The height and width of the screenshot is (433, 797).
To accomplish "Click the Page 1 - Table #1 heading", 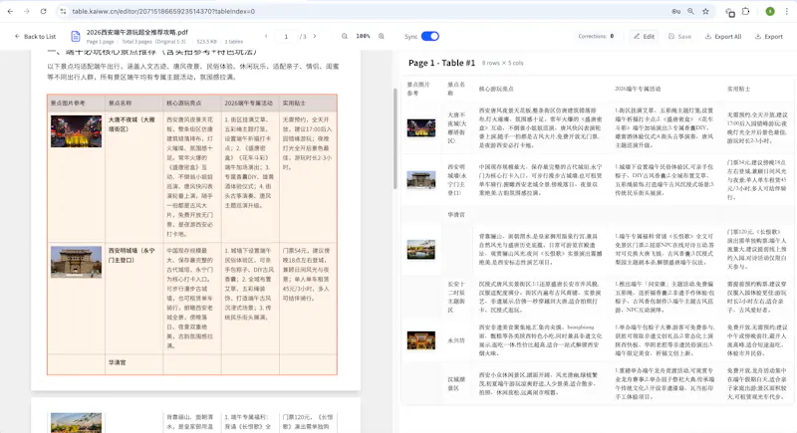I will click(441, 63).
